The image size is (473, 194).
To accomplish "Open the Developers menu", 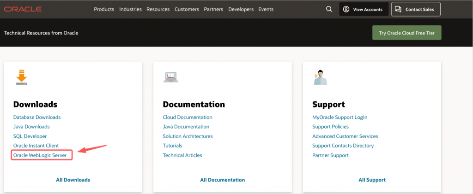I will point(241,9).
